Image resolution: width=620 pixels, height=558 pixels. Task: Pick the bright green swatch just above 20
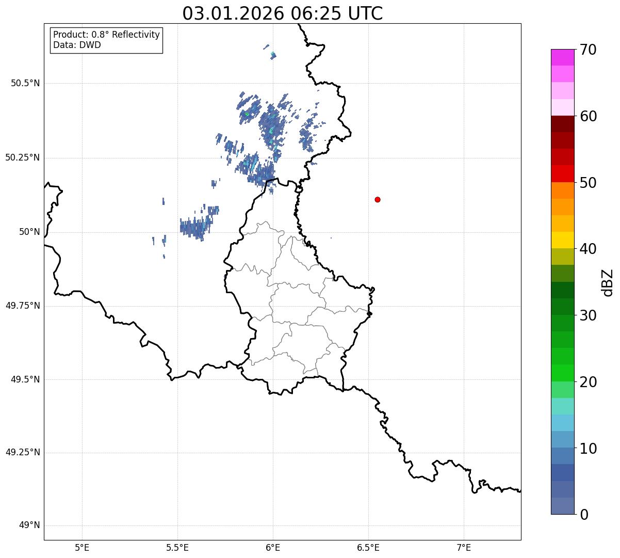coord(562,373)
